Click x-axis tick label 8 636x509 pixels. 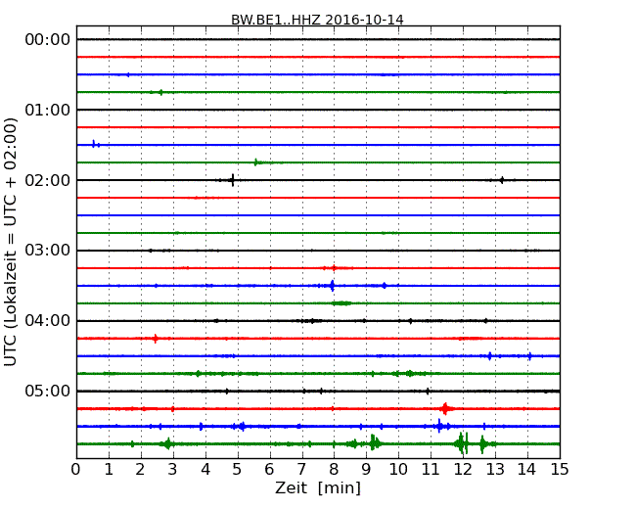(x=334, y=469)
